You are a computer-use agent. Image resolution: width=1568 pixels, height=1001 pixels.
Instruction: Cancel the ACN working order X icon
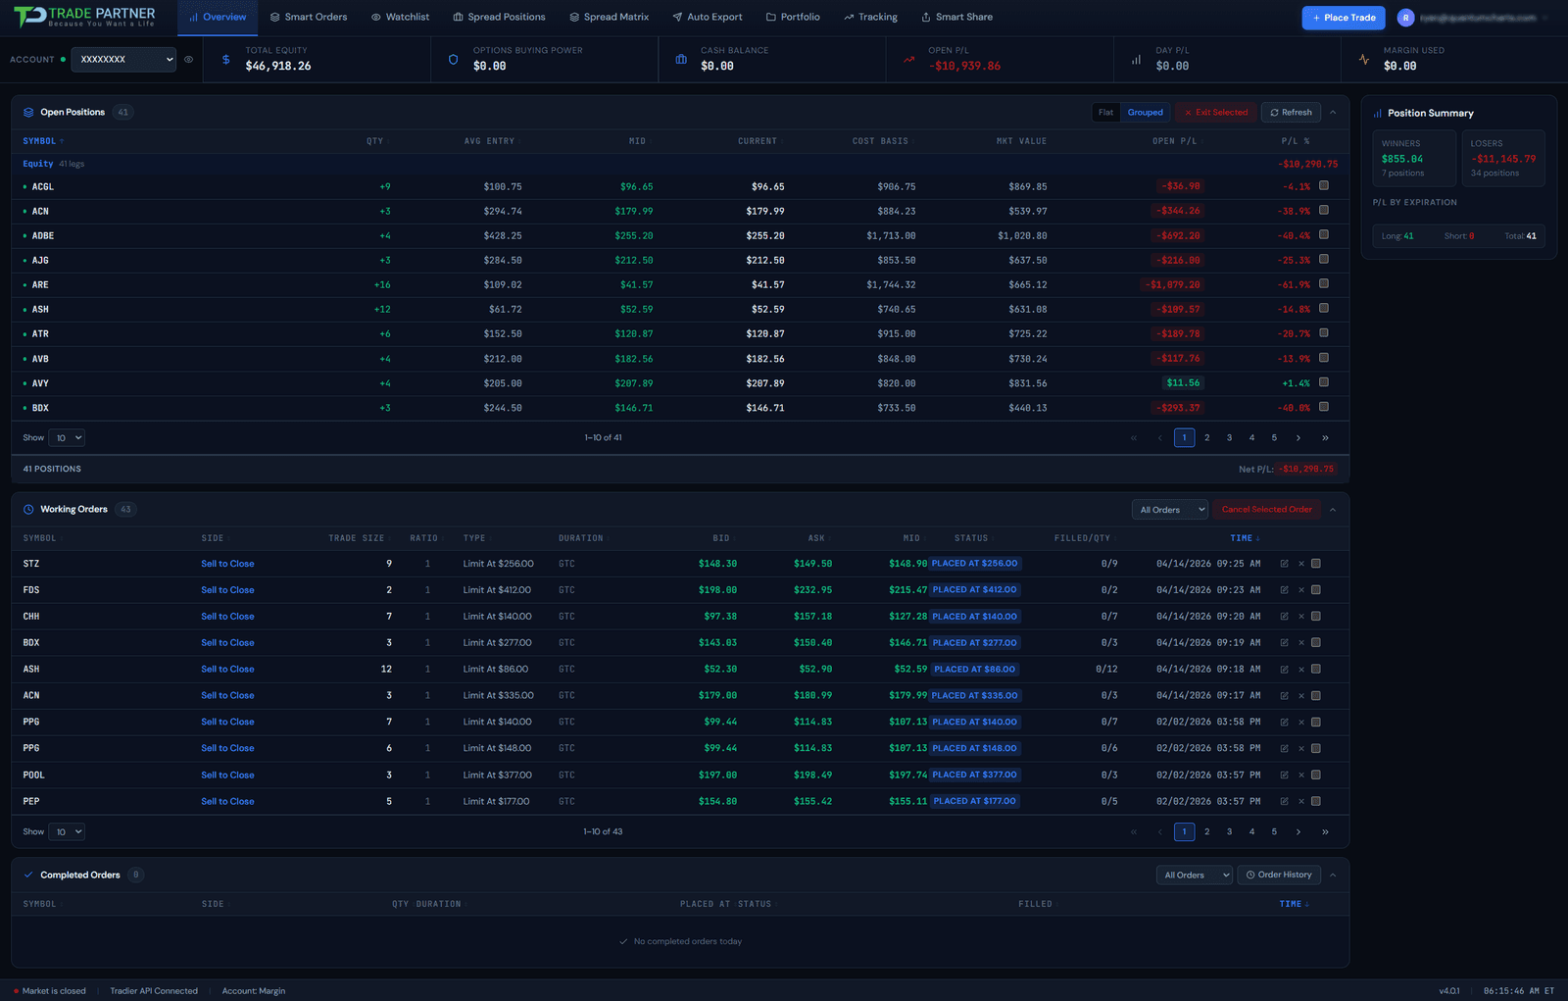tap(1301, 696)
